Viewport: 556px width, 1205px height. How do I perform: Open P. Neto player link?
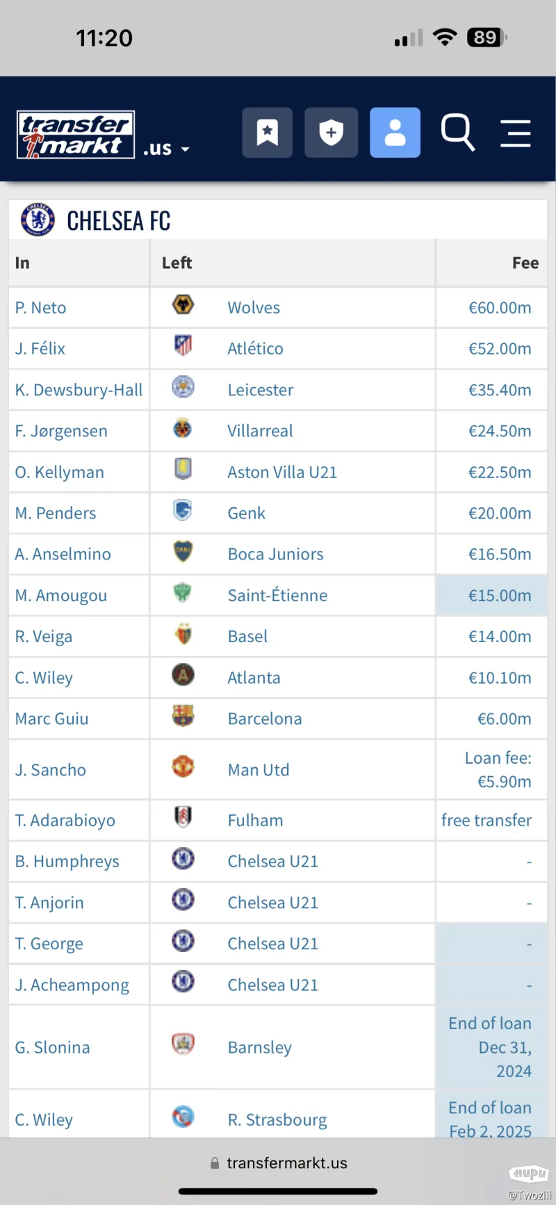pos(40,307)
